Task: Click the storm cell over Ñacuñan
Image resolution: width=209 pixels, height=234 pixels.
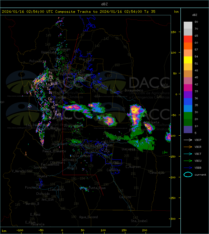Action: click(x=110, y=120)
